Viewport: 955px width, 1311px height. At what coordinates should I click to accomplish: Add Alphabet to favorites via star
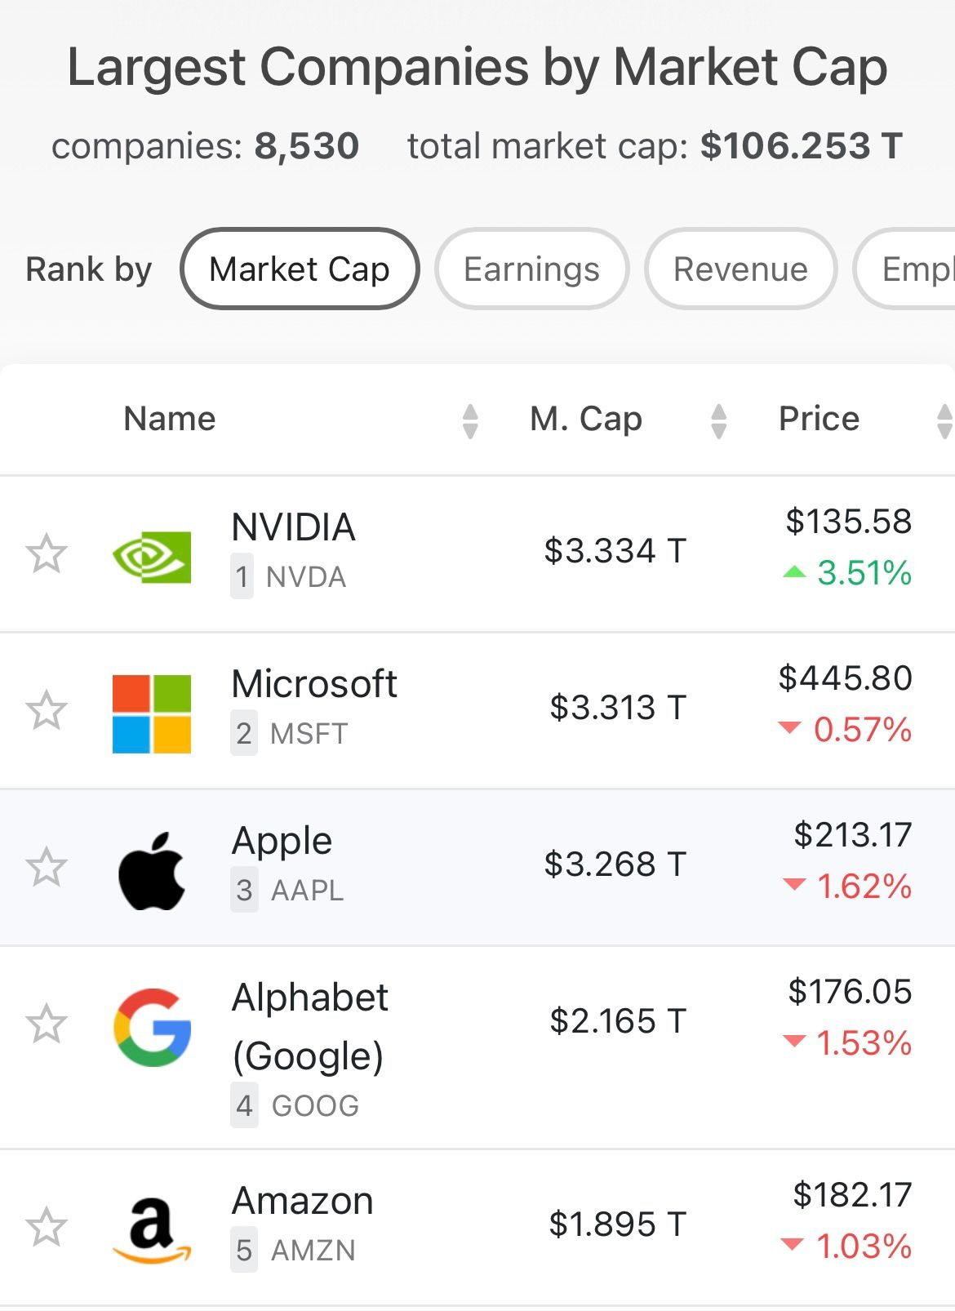[47, 1024]
